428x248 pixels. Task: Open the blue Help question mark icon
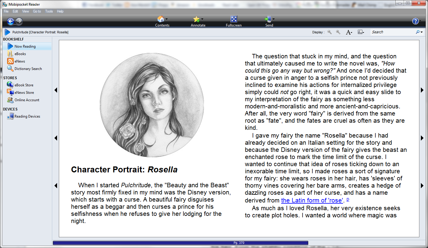(x=415, y=21)
